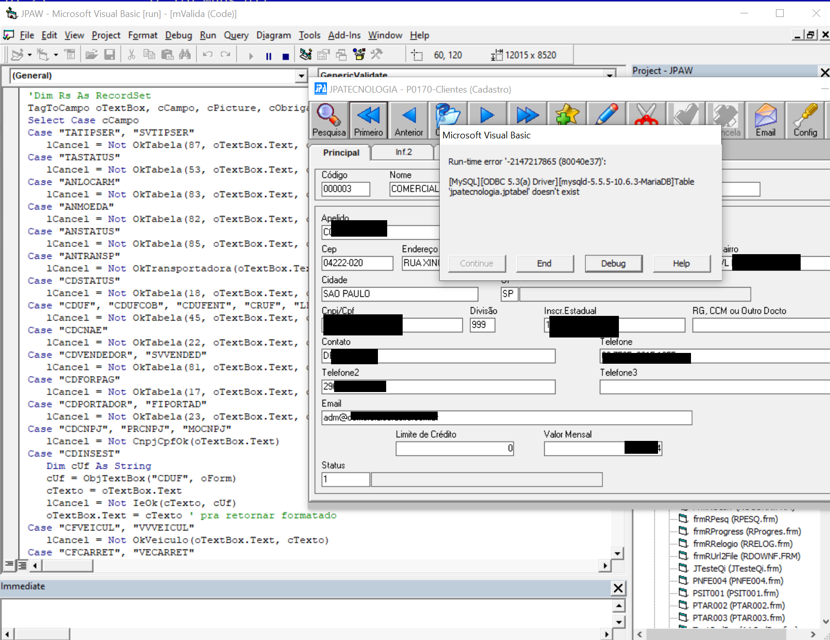
Task: Click the Break (pause) toolbar icon
Action: (268, 56)
